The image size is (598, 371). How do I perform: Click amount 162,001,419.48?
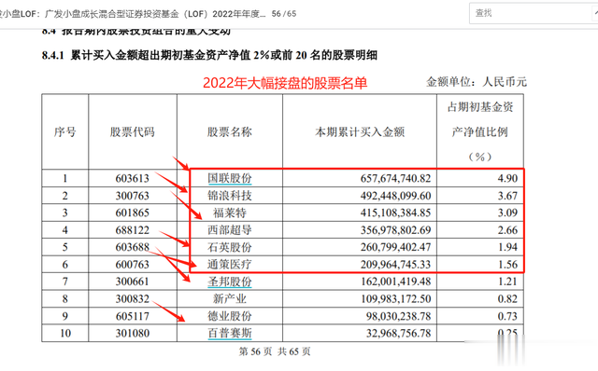[395, 282]
